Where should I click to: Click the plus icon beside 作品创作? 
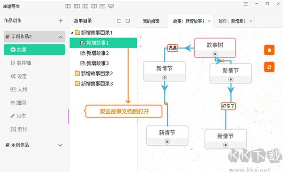pos(61,21)
